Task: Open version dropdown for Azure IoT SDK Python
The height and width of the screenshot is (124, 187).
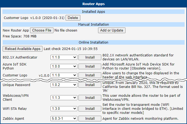Action: [x=64, y=66]
